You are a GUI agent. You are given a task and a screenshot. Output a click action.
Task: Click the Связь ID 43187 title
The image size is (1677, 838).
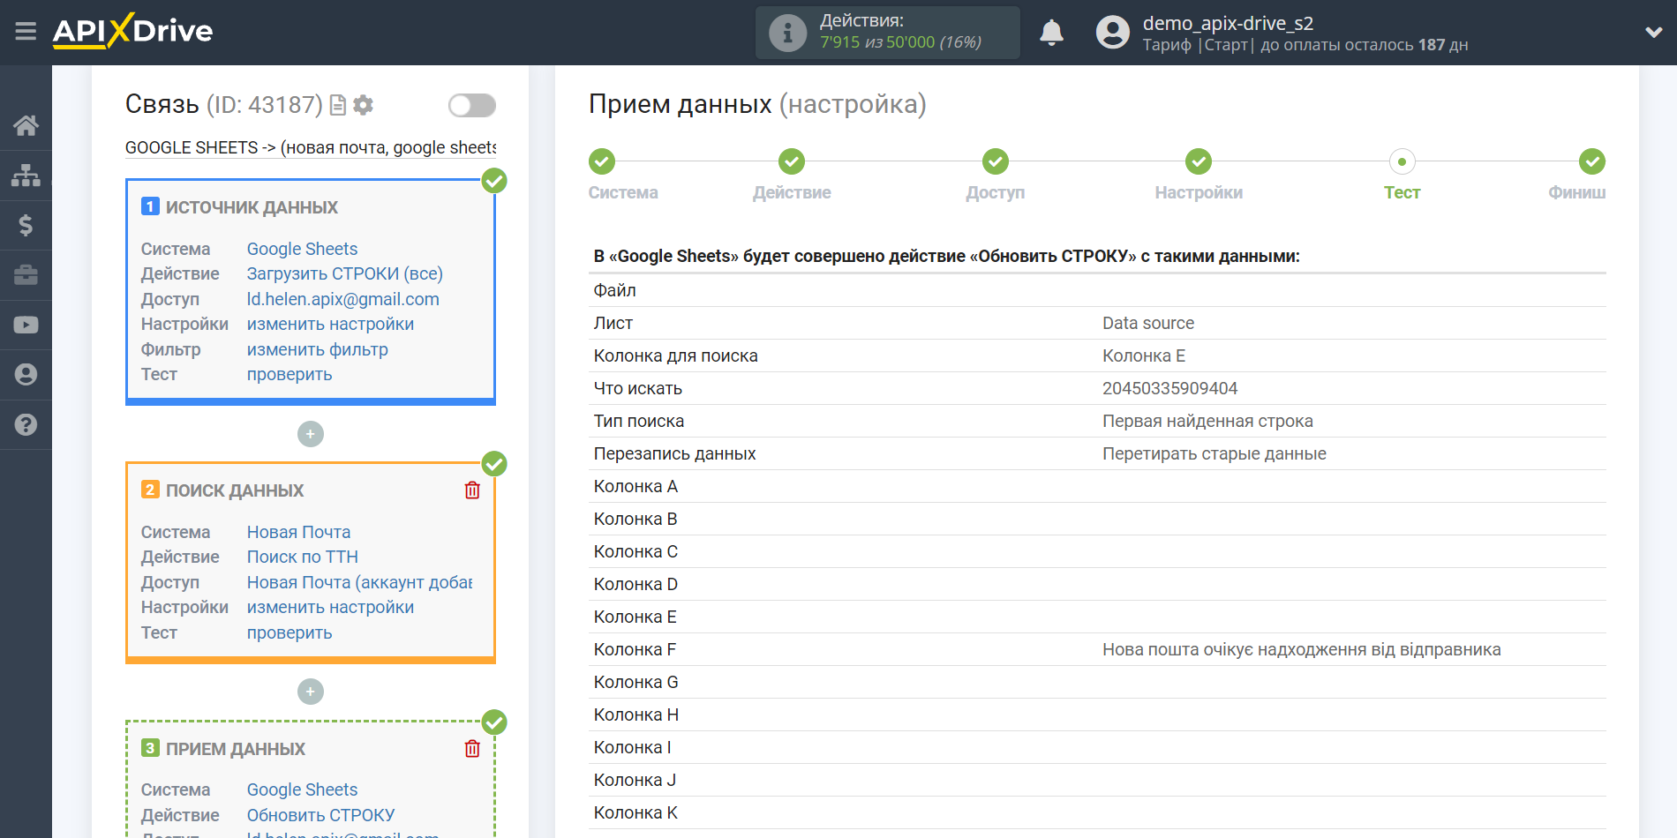224,104
